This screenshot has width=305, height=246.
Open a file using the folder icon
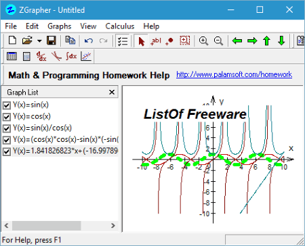click(x=27, y=41)
